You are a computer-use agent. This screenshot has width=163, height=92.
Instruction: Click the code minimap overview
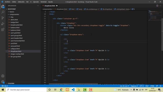click(x=155, y=16)
